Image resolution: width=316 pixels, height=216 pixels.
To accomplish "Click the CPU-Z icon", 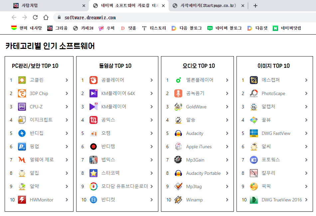I will coord(22,107).
